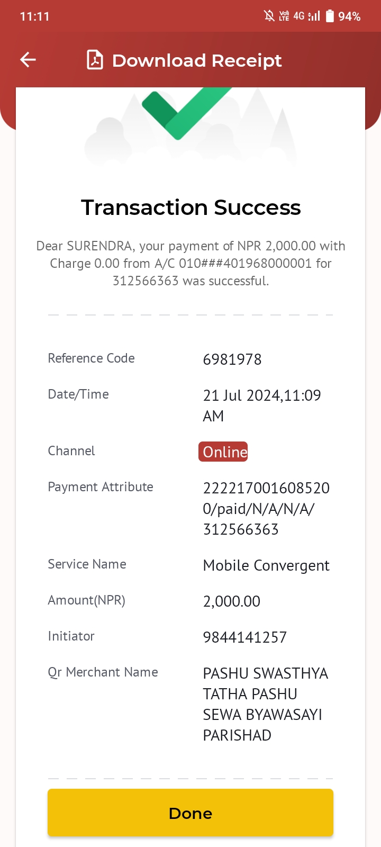The height and width of the screenshot is (847, 381).
Task: Tap the green success checkmark
Action: 187,113
